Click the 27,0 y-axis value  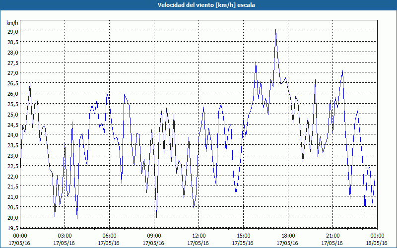pos(13,73)
